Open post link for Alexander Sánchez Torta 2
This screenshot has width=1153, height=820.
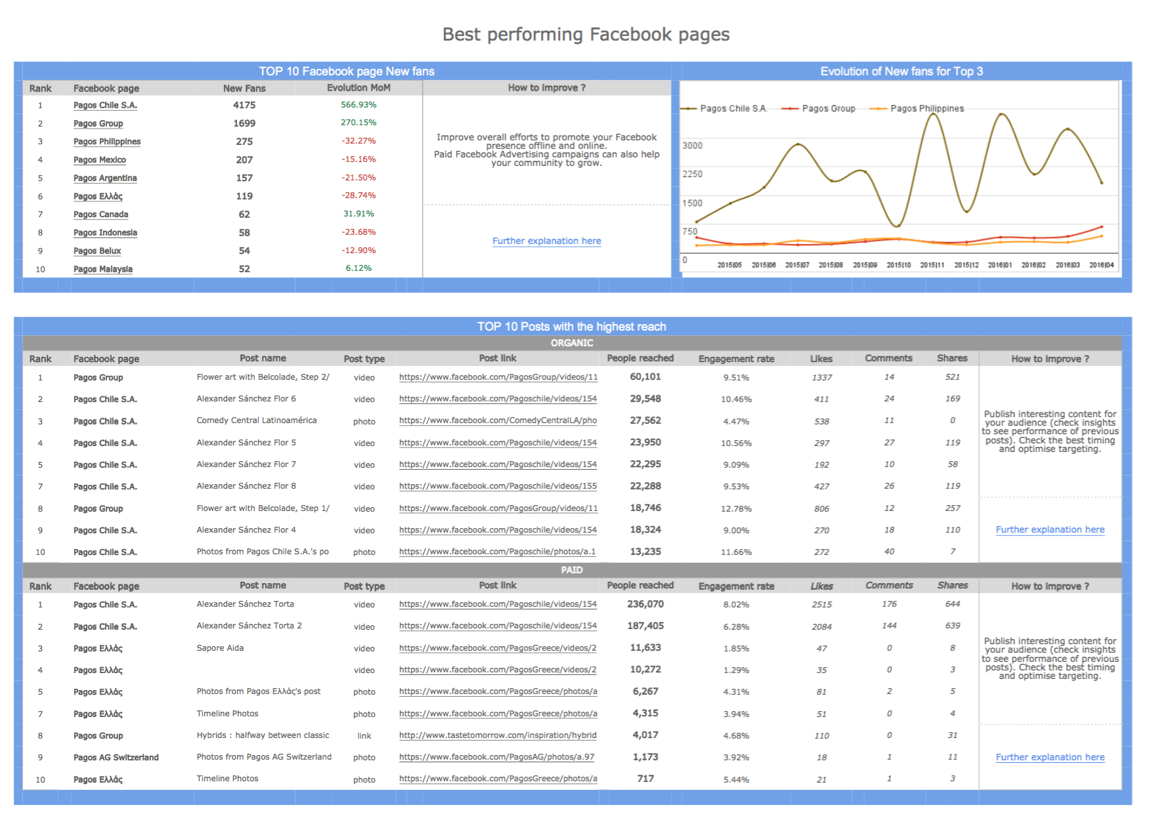point(498,626)
